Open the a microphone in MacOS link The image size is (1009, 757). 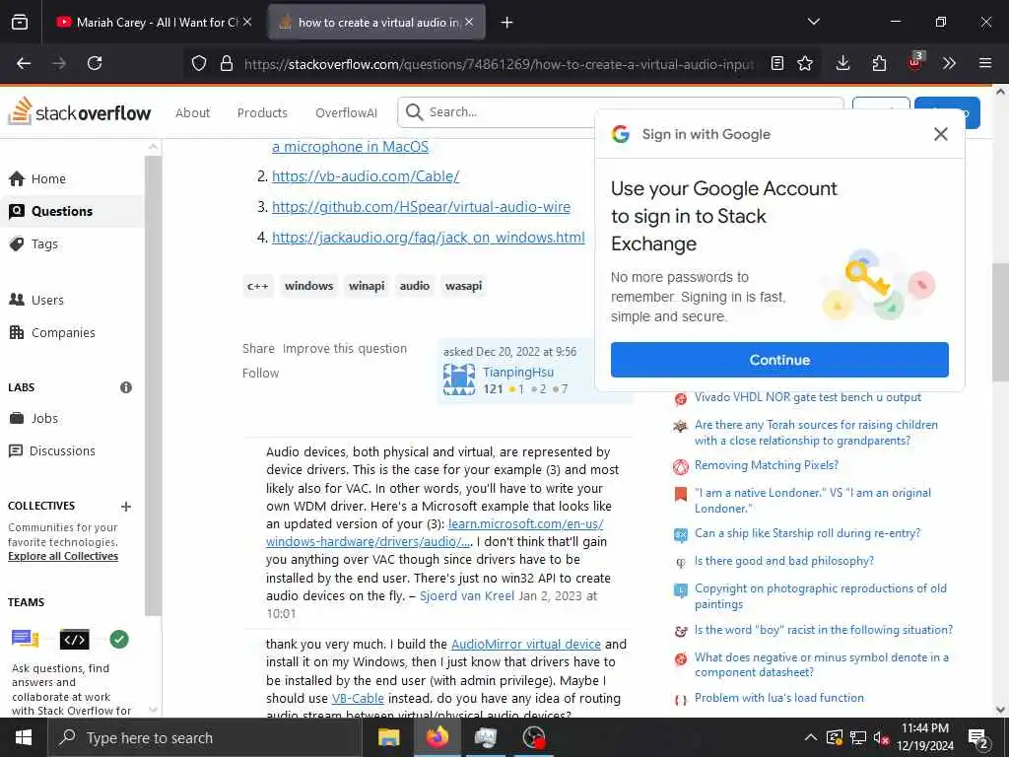(x=350, y=147)
